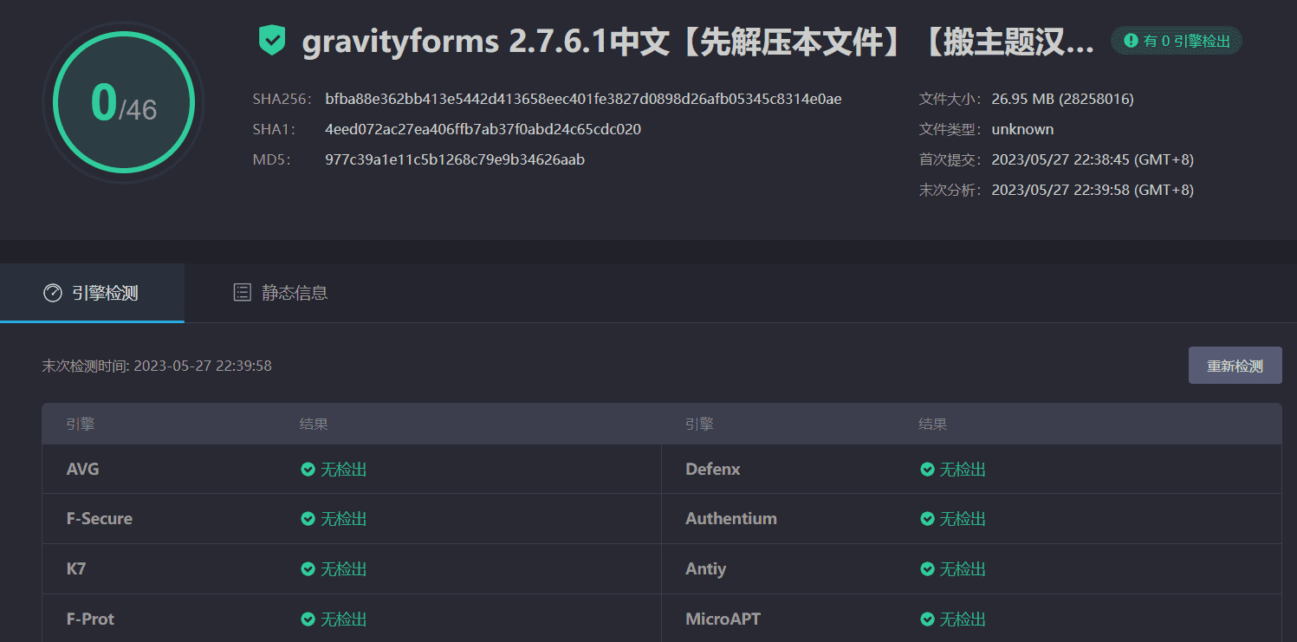
Task: Click the F-Secure engine name
Action: point(100,519)
